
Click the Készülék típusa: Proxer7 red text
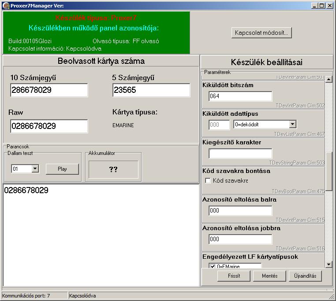(96, 18)
